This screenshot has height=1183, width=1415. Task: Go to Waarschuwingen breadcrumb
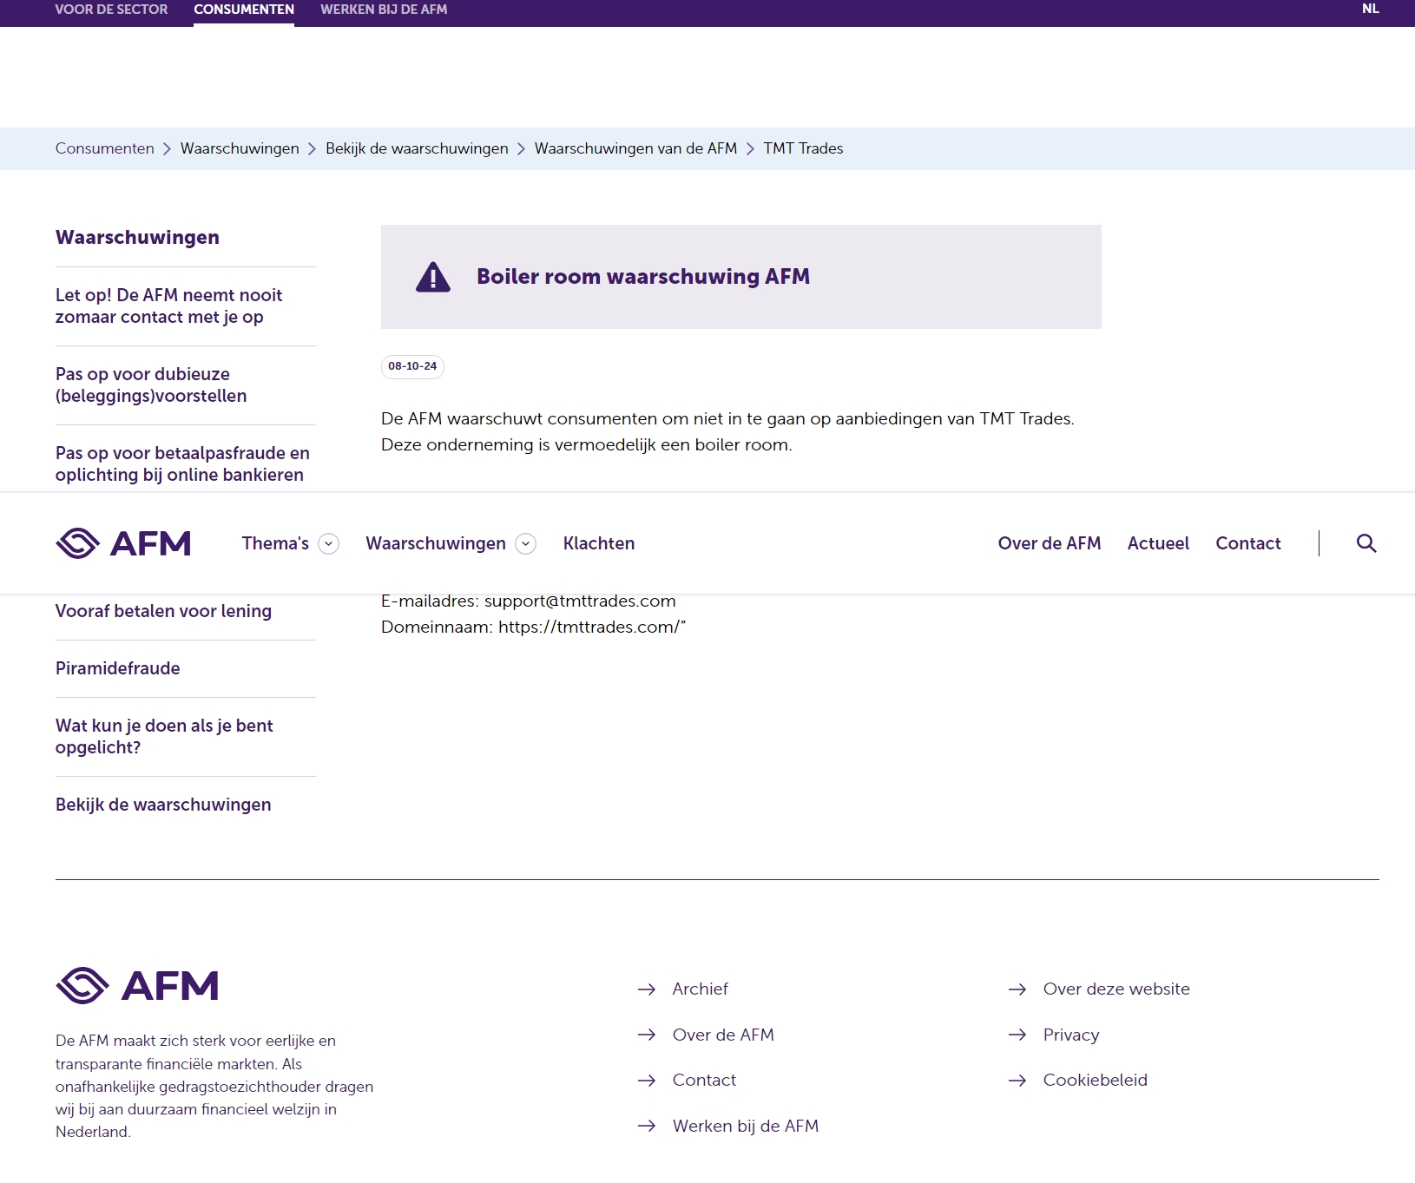(x=240, y=148)
